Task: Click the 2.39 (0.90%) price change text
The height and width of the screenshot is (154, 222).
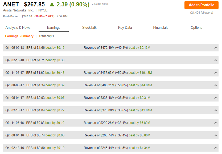Action: [73, 4]
